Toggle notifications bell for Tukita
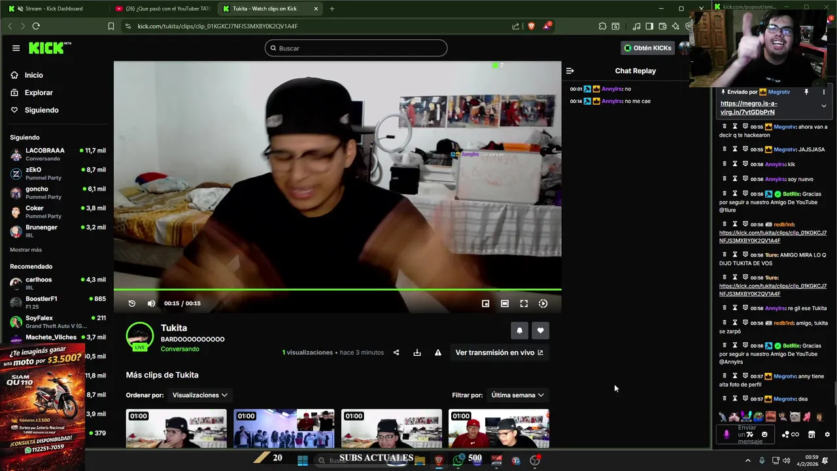The height and width of the screenshot is (471, 837). click(519, 331)
